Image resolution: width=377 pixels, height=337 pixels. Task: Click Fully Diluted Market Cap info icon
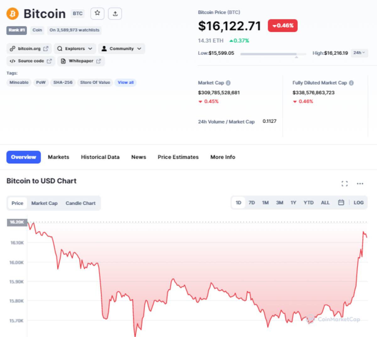click(351, 83)
